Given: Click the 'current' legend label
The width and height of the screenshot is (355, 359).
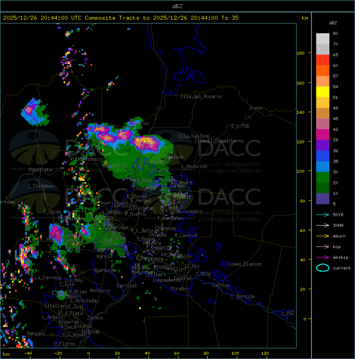Looking at the screenshot, I should [342, 268].
